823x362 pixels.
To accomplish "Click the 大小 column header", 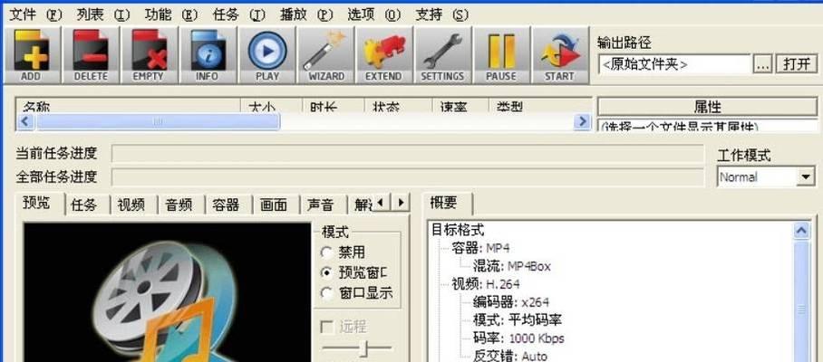I will 271,106.
